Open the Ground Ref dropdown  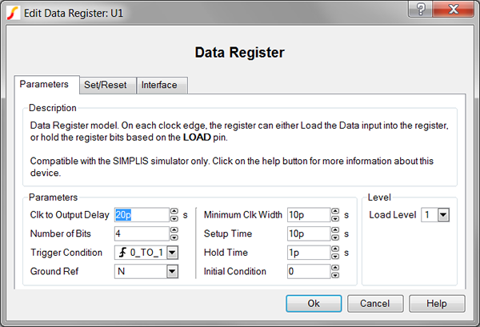171,272
